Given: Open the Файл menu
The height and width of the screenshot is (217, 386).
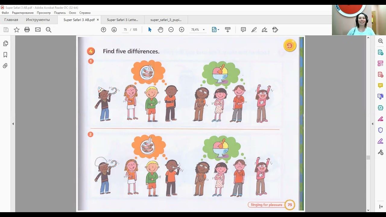Looking at the screenshot, I should tap(5, 13).
